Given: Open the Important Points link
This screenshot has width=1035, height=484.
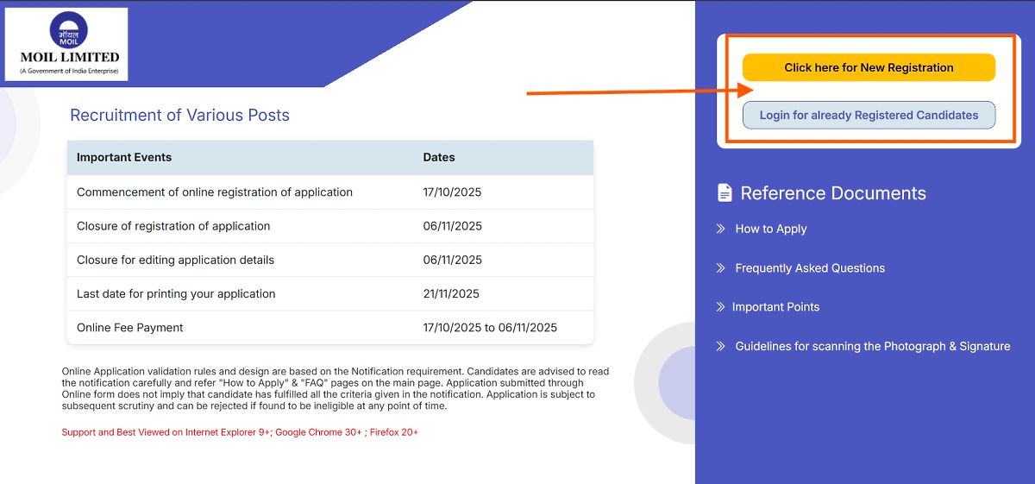Looking at the screenshot, I should tap(775, 307).
